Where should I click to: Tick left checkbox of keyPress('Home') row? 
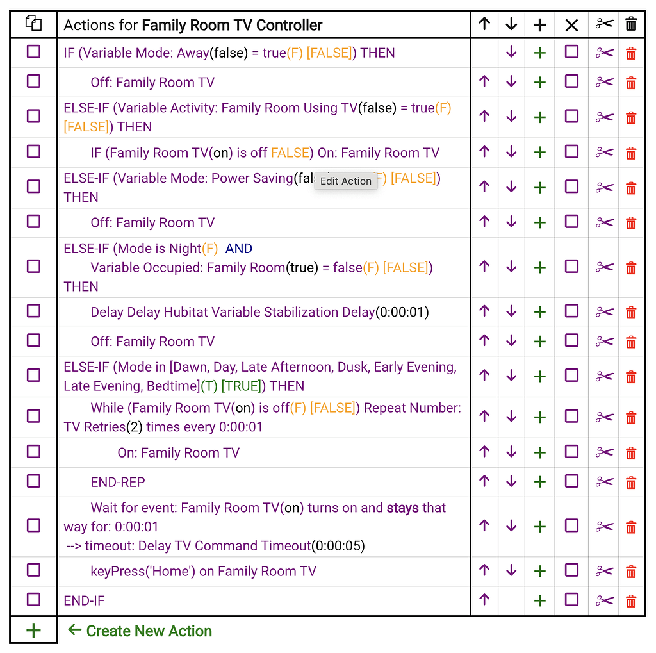point(33,570)
